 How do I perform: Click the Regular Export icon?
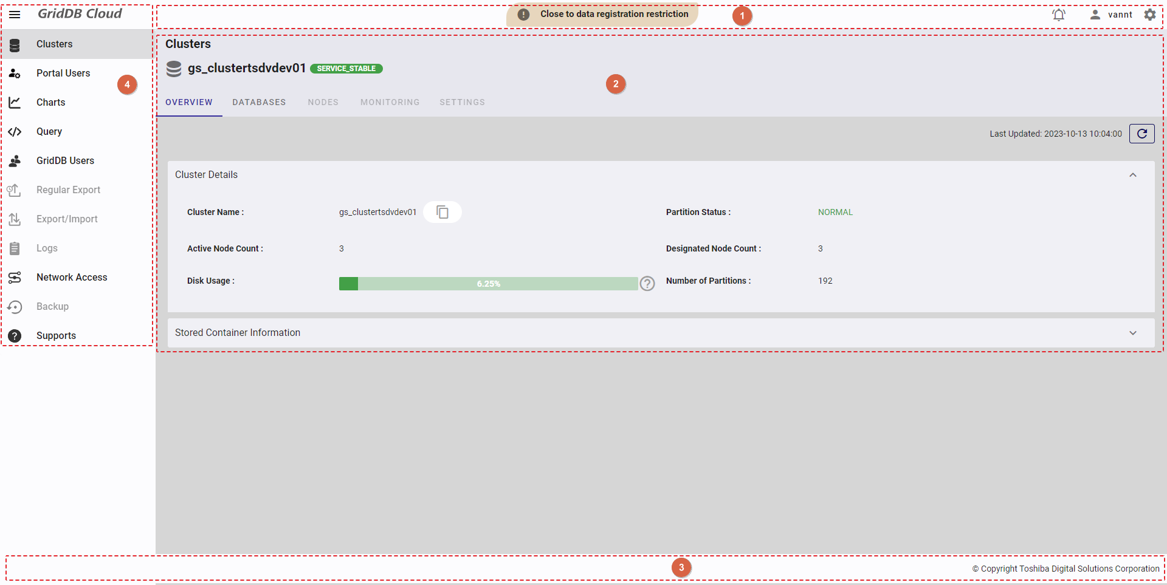(15, 190)
